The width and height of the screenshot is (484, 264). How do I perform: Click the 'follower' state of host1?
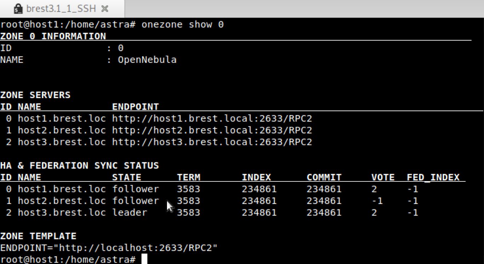click(135, 189)
